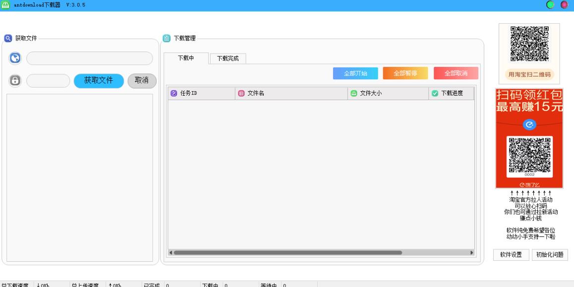The width and height of the screenshot is (574, 287).
Task: Cancel all downloads with the 全部取消 button
Action: point(456,73)
